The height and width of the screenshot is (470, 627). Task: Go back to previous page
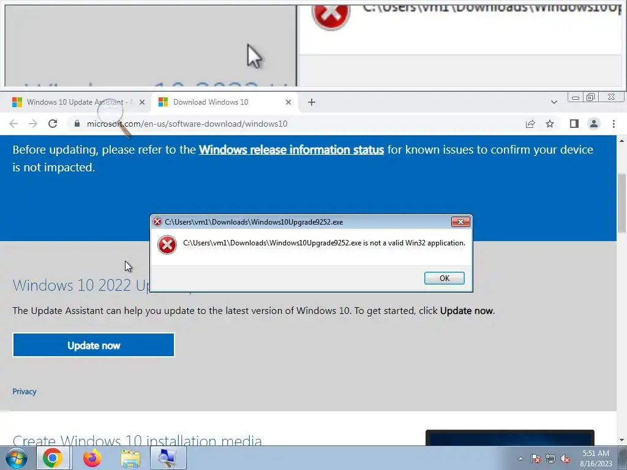13,124
